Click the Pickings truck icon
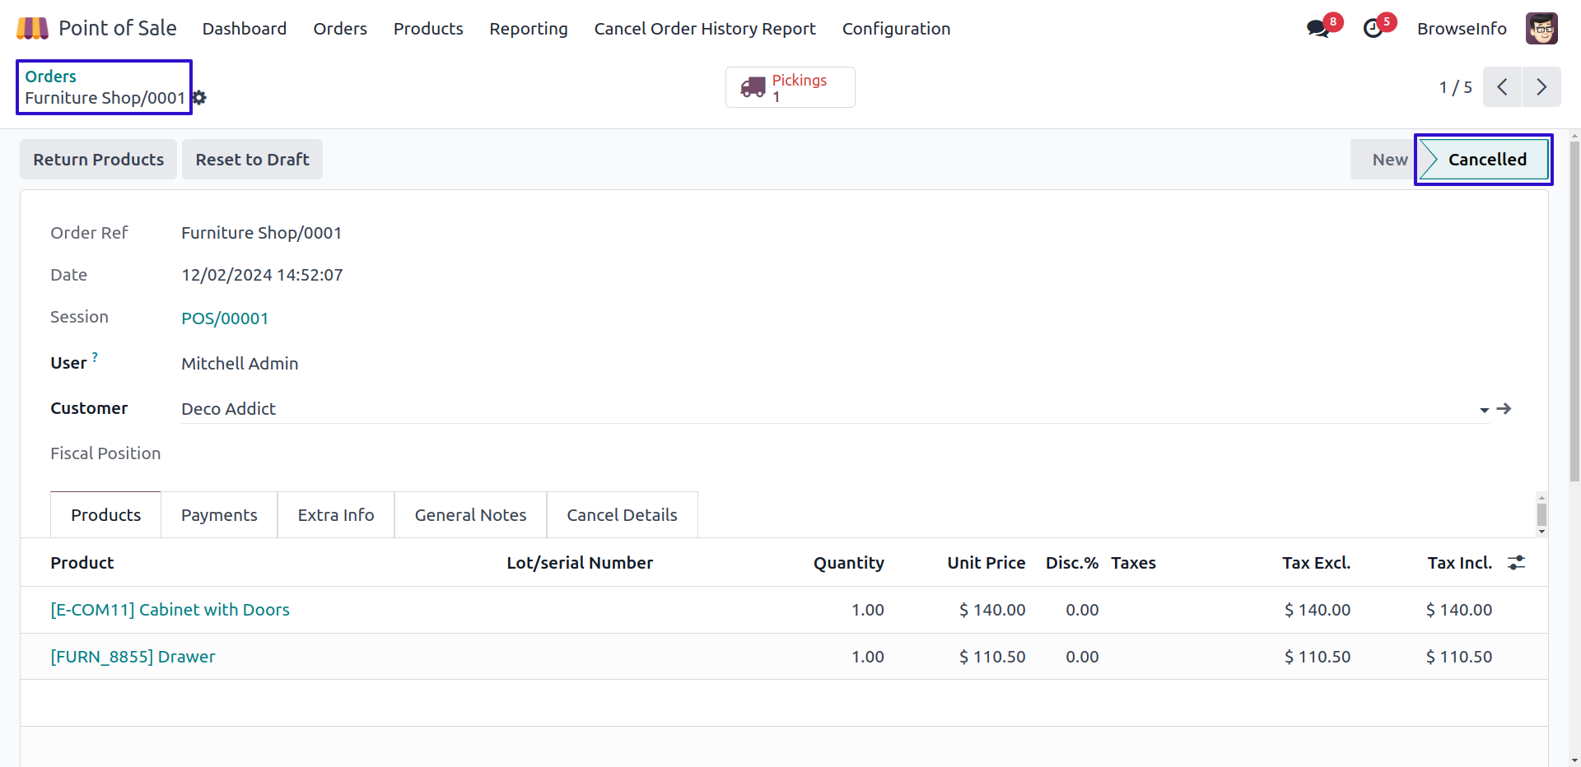 tap(753, 87)
